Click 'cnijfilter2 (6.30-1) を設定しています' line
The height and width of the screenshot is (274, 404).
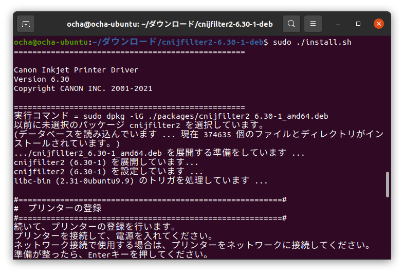click(108, 171)
